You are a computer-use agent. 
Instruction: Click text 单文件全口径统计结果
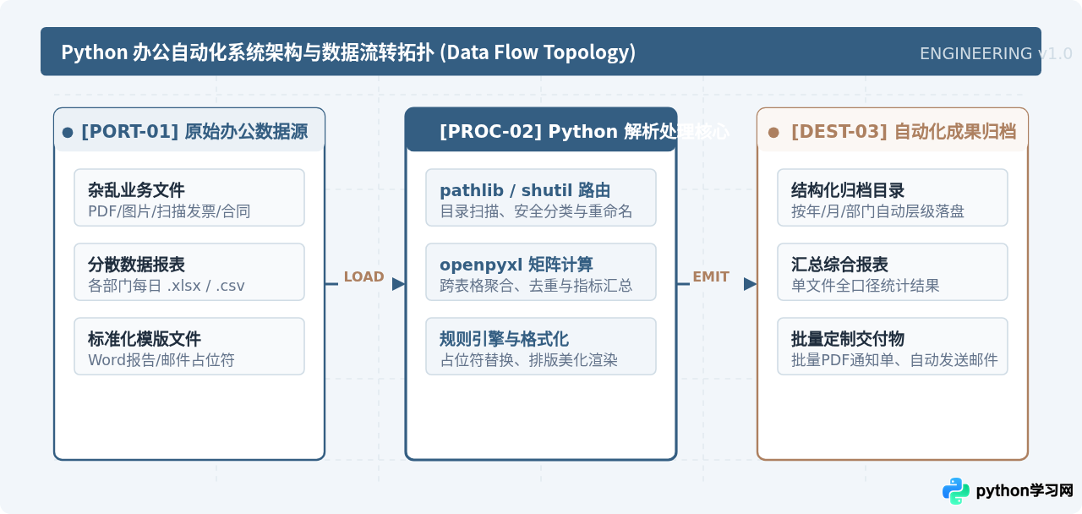coord(866,286)
